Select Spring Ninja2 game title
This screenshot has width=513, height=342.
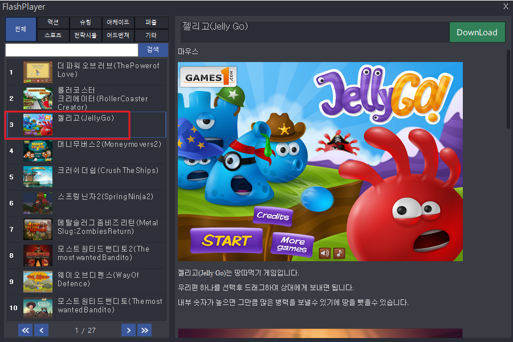click(105, 196)
